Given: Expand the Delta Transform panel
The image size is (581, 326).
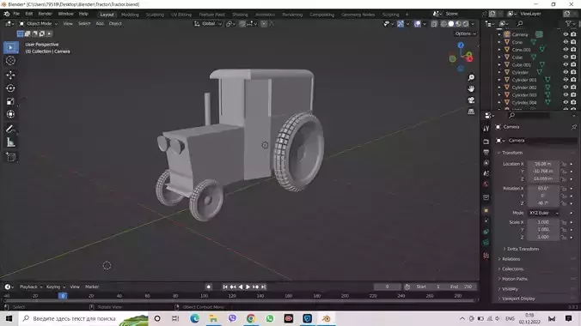Looking at the screenshot, I should [x=523, y=249].
